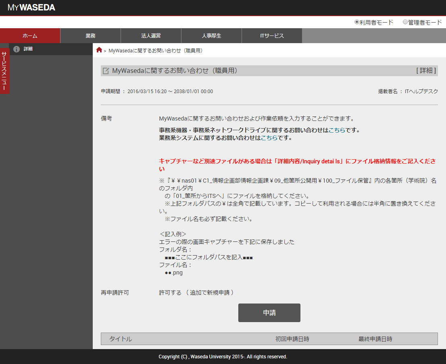The width and height of the screenshot is (446, 364).
Task: Click 許可する（追加で新規申請）text
Action: [x=196, y=293]
